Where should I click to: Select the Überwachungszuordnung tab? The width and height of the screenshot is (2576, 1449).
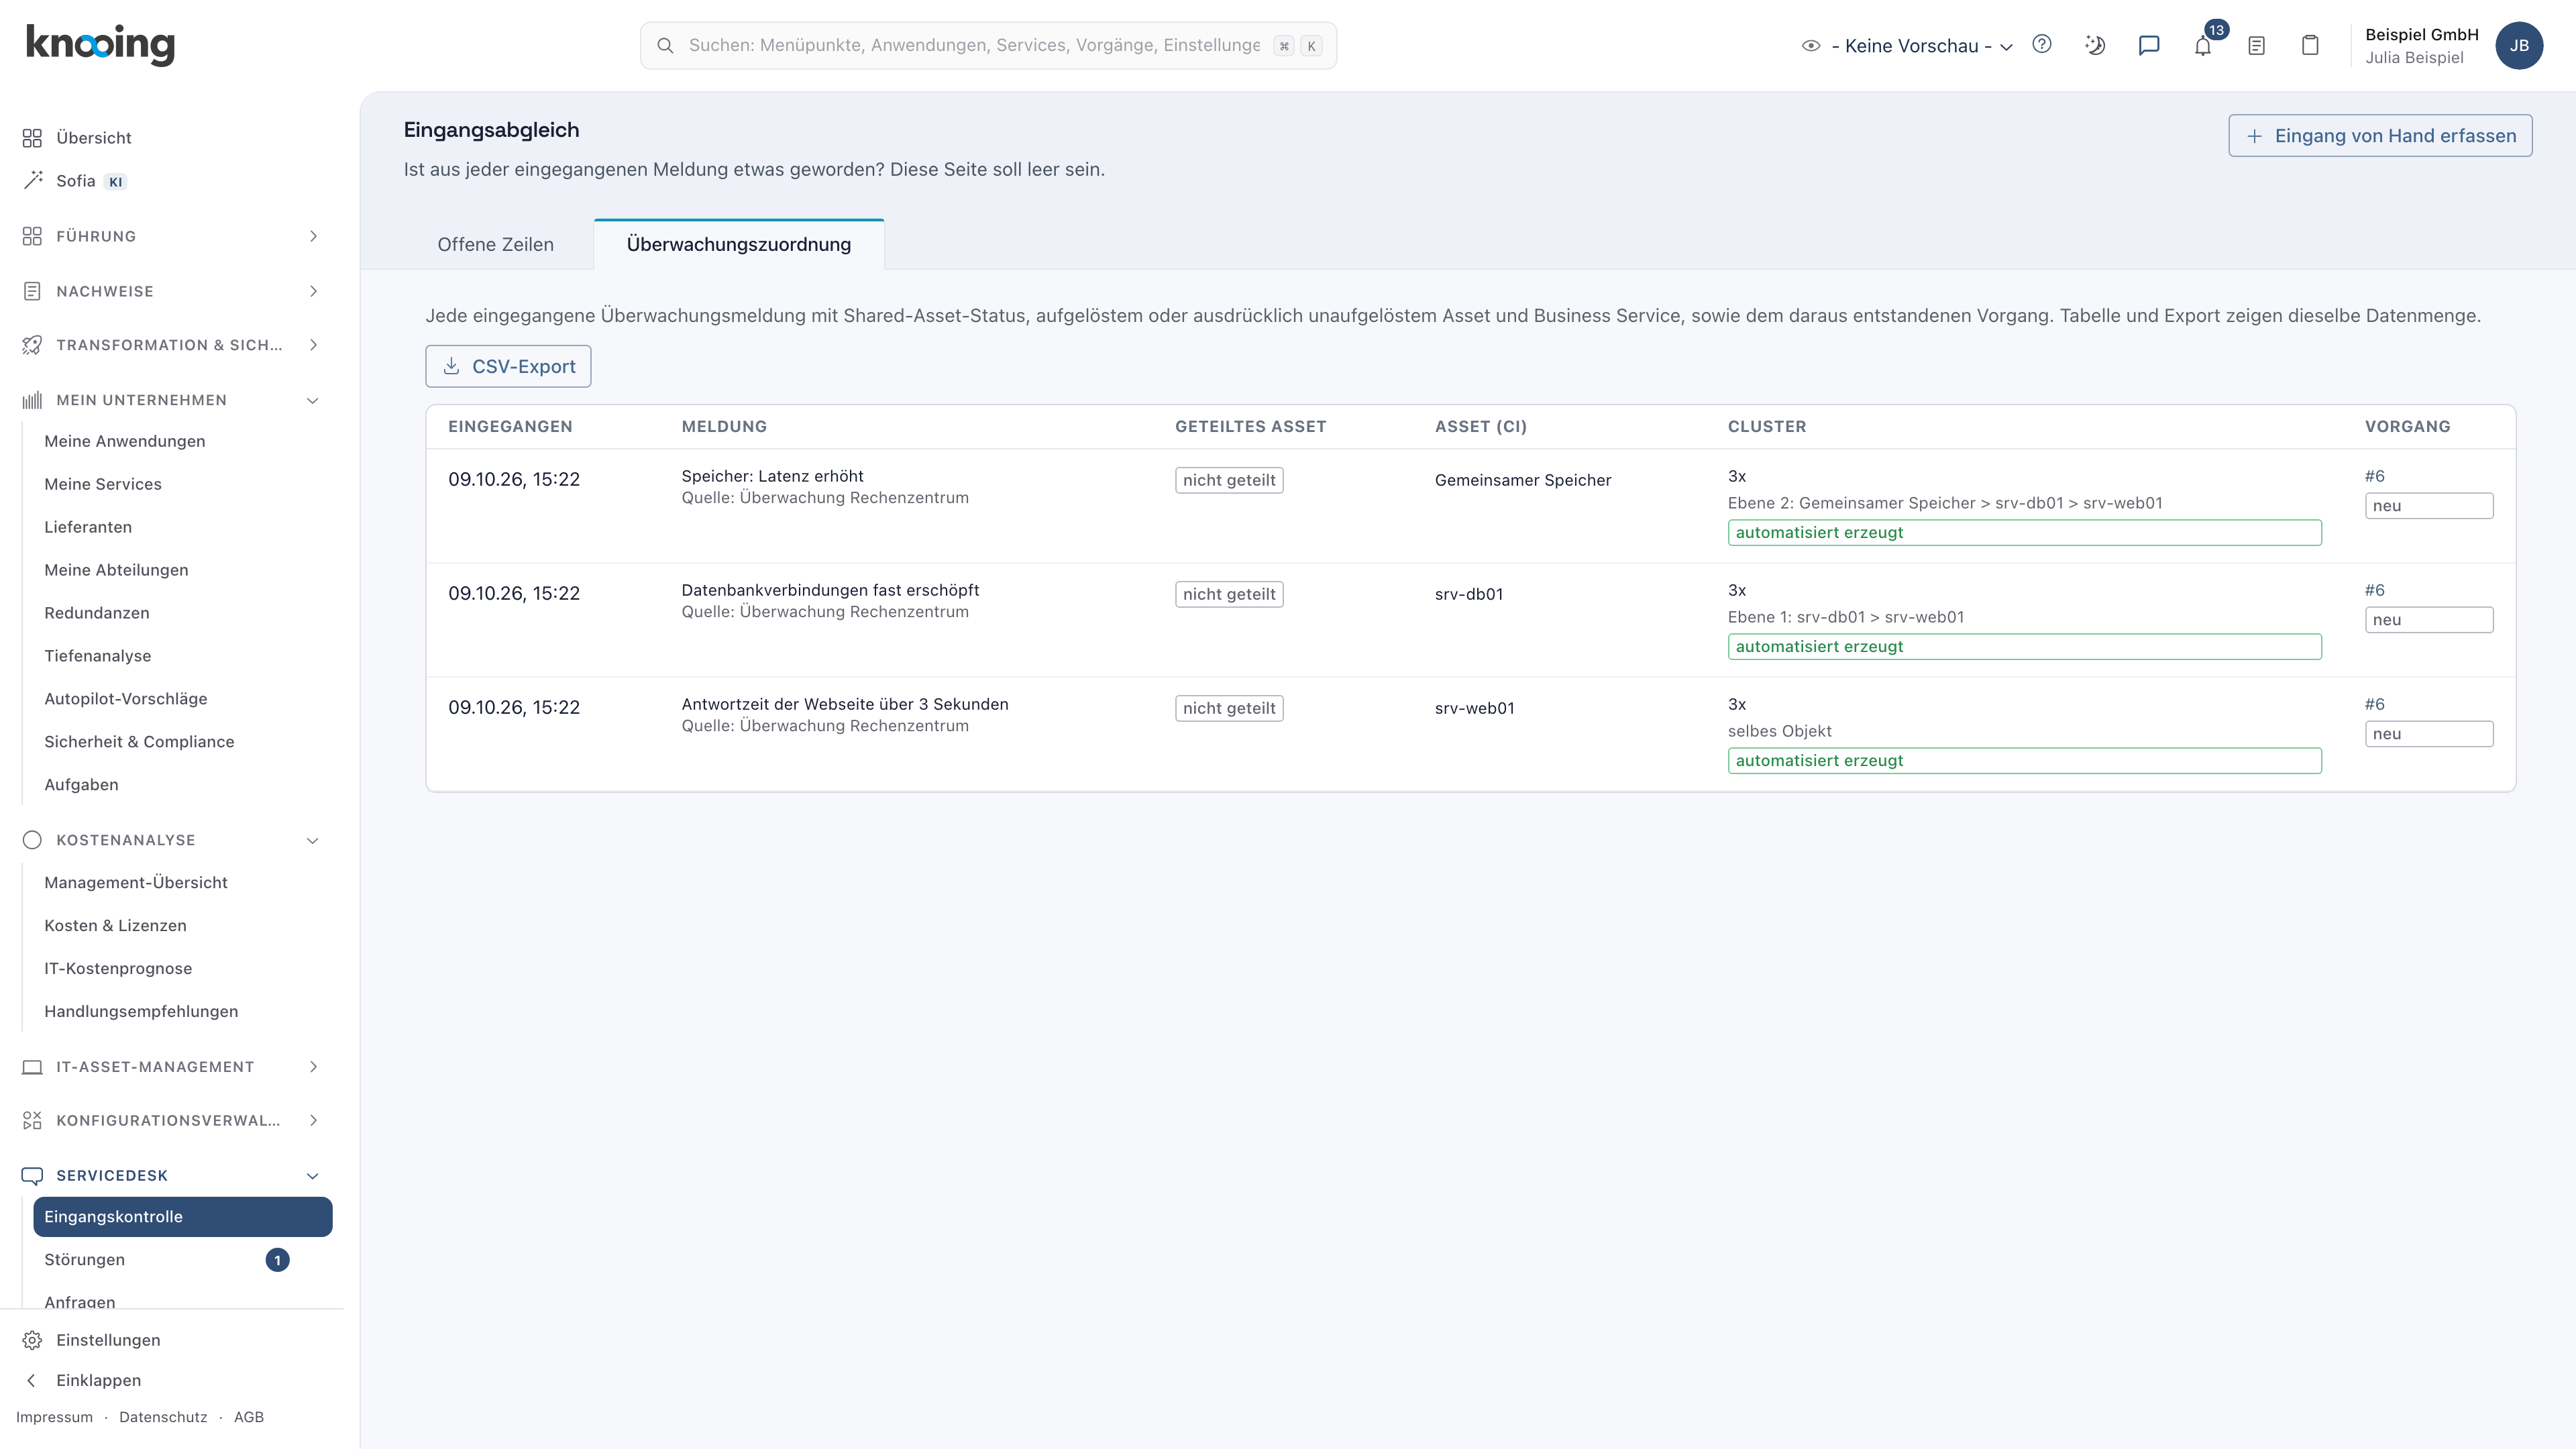tap(739, 244)
